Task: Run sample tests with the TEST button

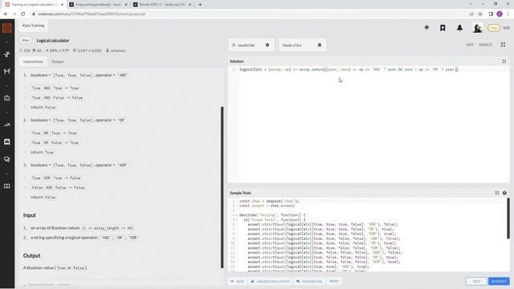Action: coord(476,281)
